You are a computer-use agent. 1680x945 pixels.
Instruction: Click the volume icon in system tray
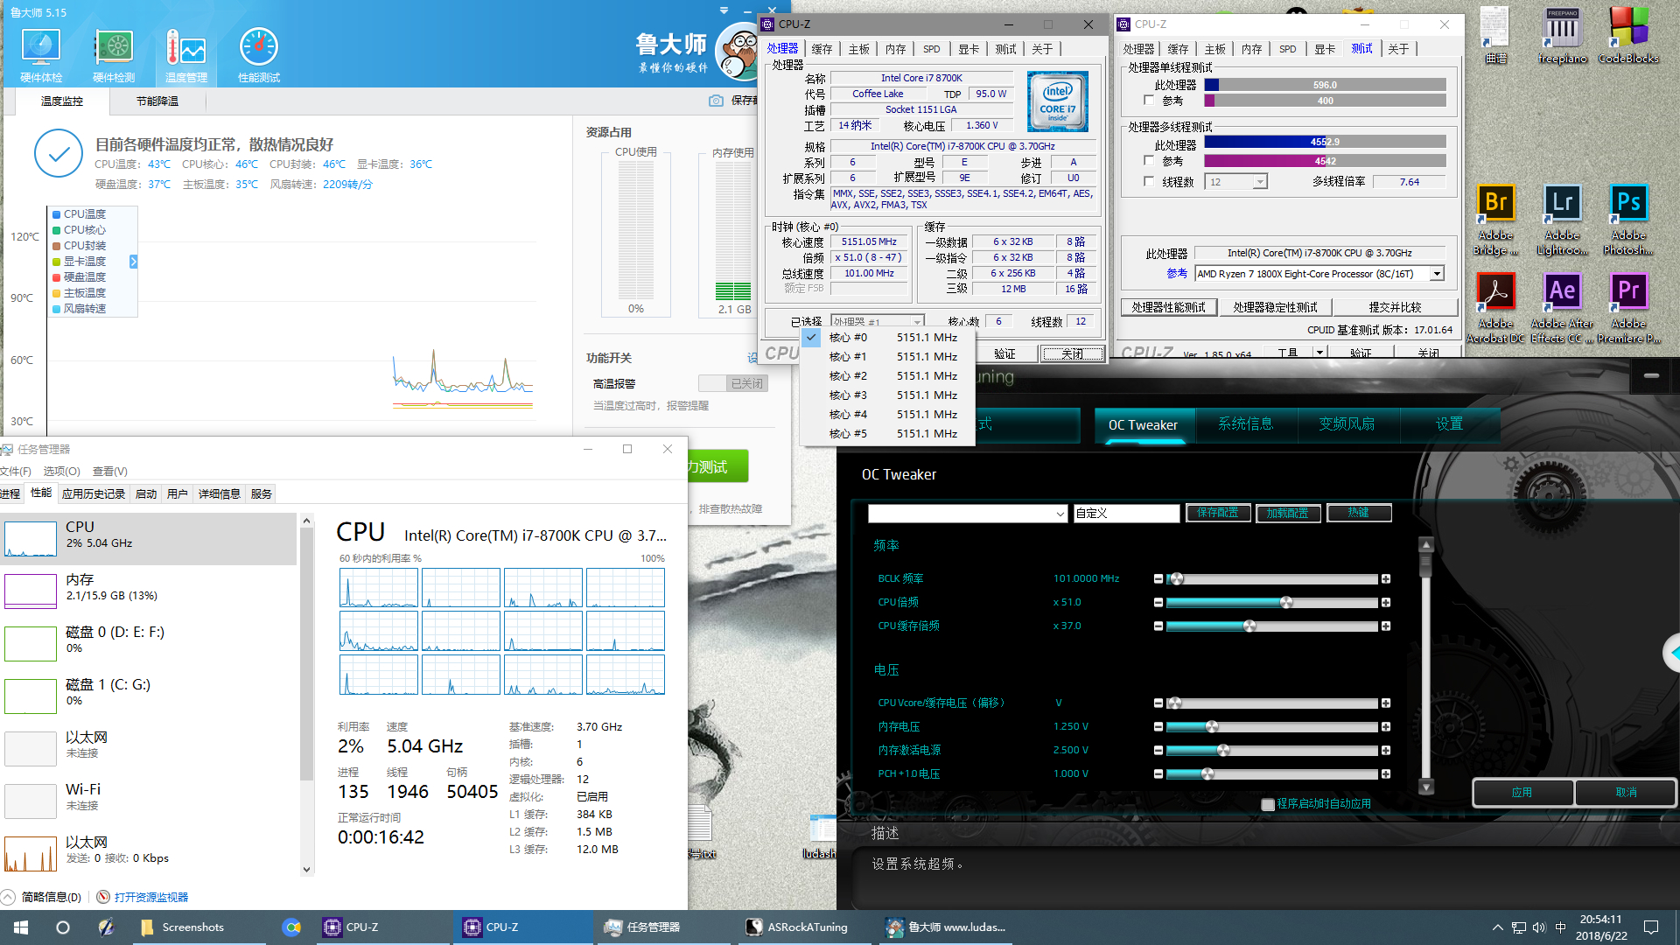pyautogui.click(x=1539, y=927)
